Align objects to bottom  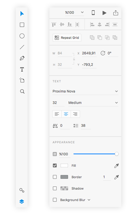click(x=70, y=24)
